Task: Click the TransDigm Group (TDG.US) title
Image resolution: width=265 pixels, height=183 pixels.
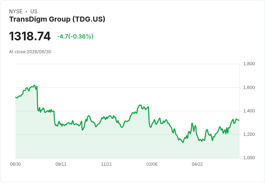Action: click(x=57, y=19)
